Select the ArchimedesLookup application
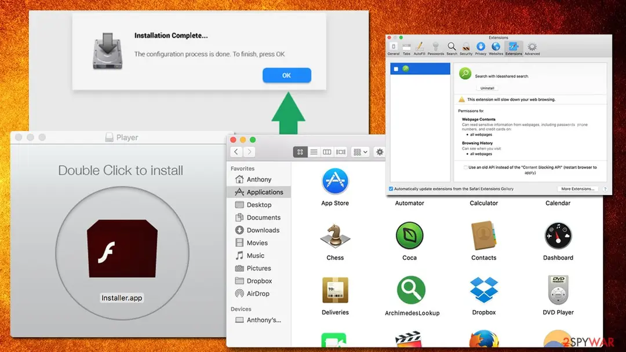This screenshot has width=626, height=352. point(411,290)
